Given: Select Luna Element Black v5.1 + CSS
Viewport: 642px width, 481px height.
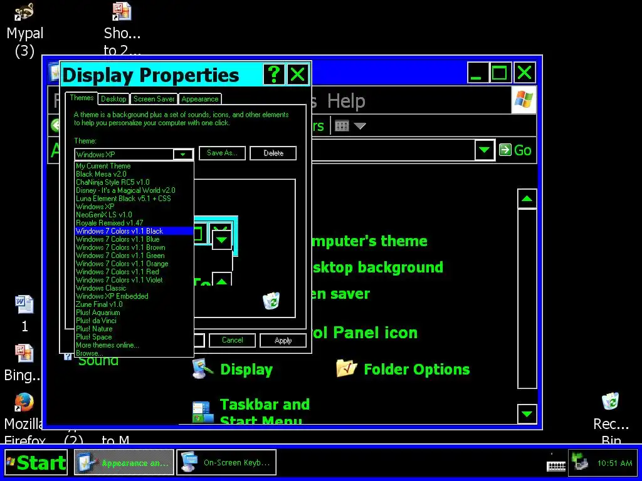Looking at the screenshot, I should [134, 199].
